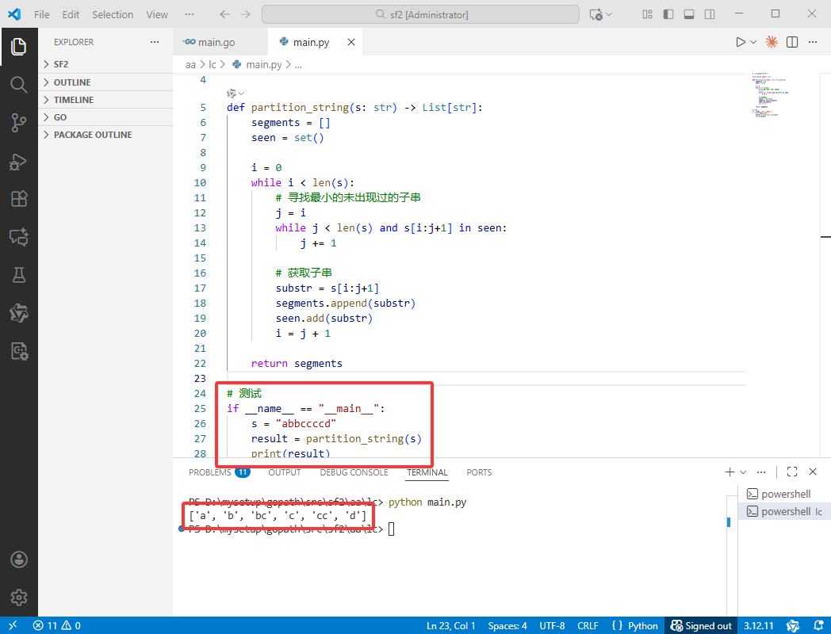This screenshot has width=831, height=634.
Task: Create a new terminal with plus button
Action: [730, 472]
